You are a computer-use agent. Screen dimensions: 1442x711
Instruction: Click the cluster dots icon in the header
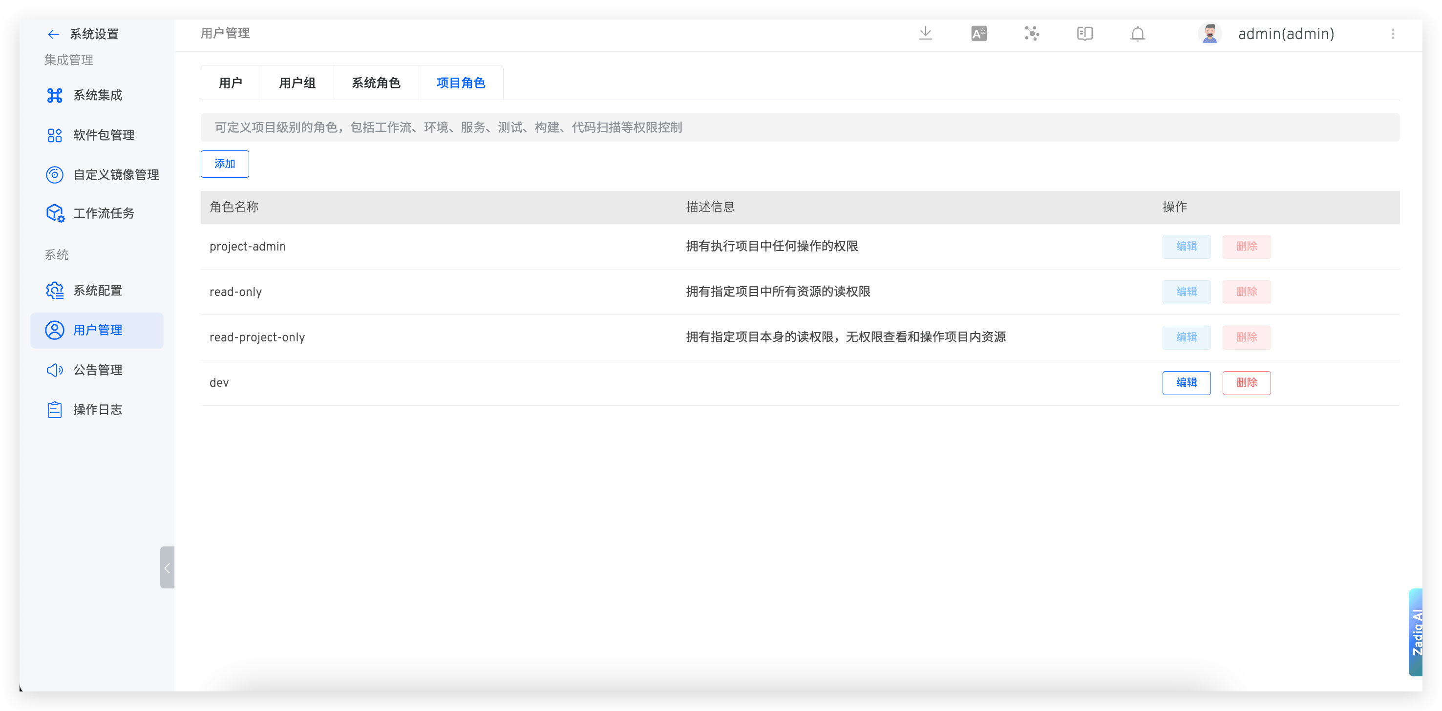pos(1032,34)
